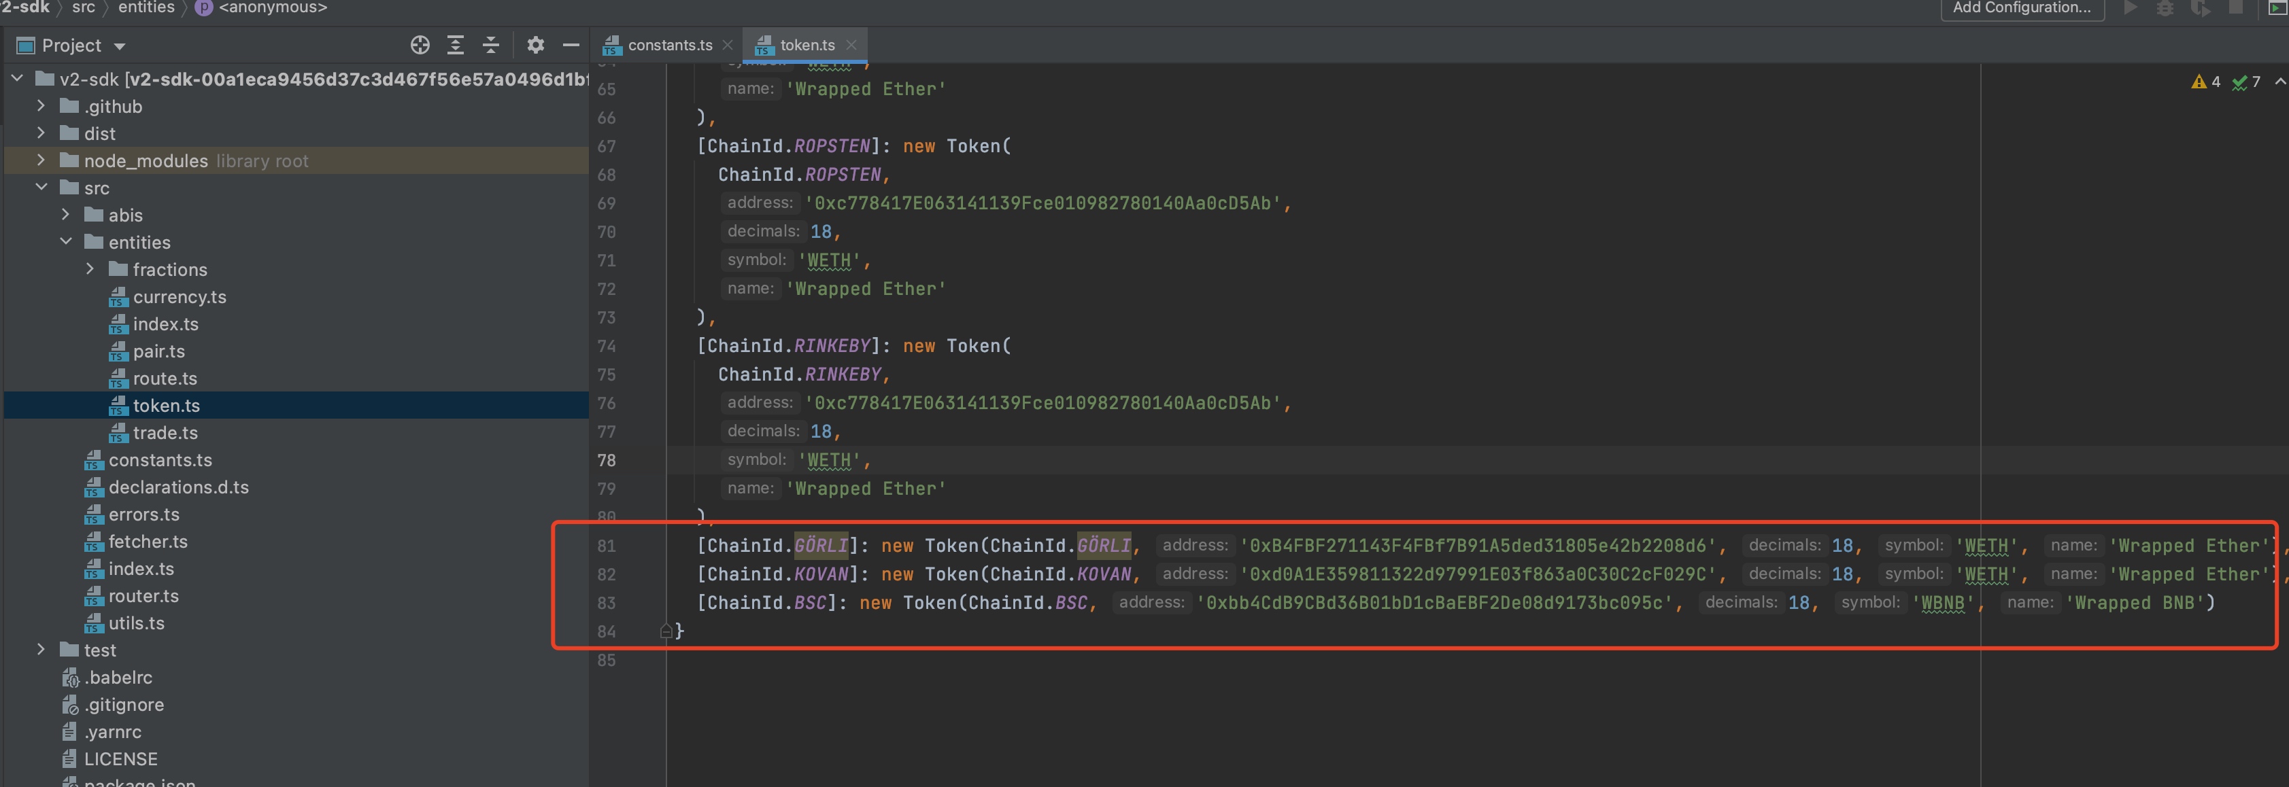Click the fold marker on line 84
Screen dimensions: 2289x787
point(666,631)
